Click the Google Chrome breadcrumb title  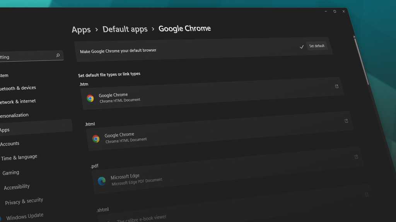(x=184, y=29)
